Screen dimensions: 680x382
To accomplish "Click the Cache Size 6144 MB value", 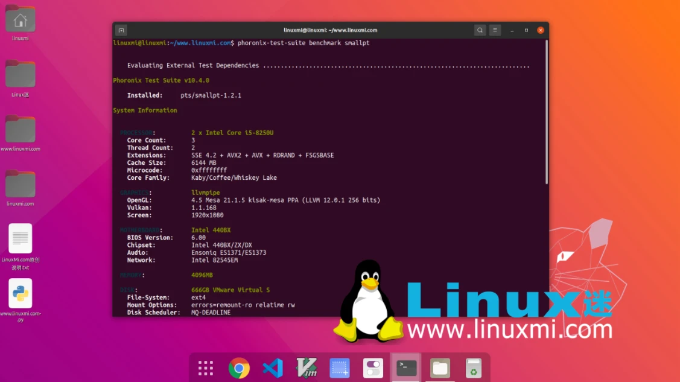I will [x=203, y=162].
